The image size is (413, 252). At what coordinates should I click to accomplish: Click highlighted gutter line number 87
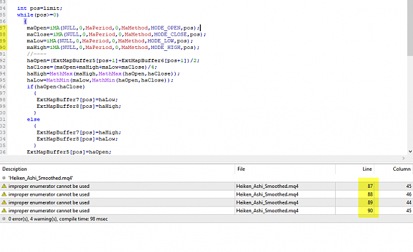[3, 28]
